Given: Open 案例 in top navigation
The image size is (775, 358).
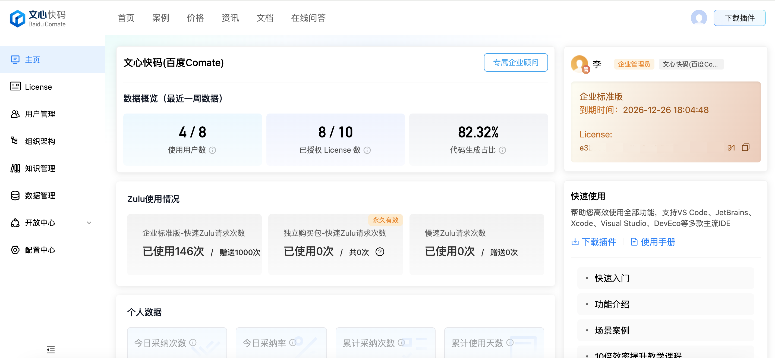Looking at the screenshot, I should (x=160, y=18).
